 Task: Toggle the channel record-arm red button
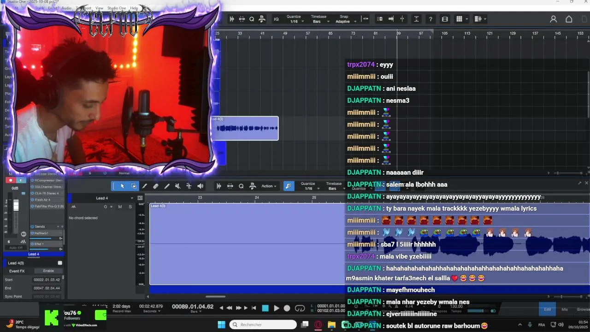pos(11,180)
